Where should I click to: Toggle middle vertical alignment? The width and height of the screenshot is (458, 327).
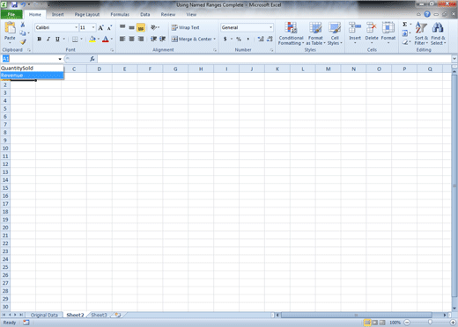click(131, 27)
